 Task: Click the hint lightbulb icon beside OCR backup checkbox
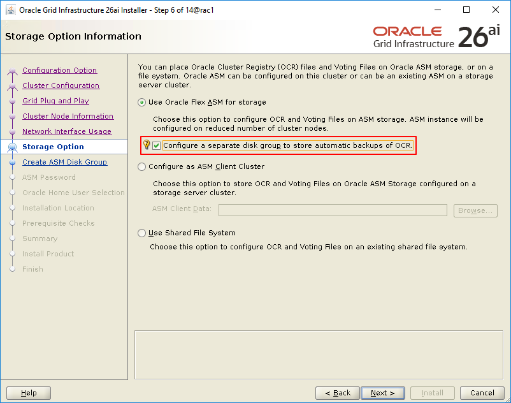[147, 145]
